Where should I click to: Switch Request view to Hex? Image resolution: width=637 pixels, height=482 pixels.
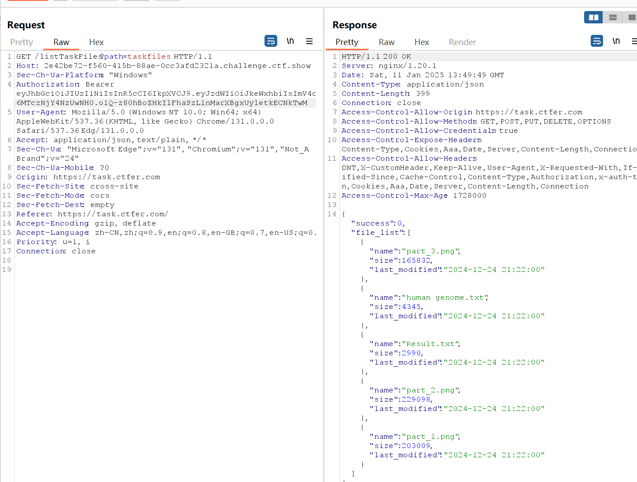click(x=96, y=42)
